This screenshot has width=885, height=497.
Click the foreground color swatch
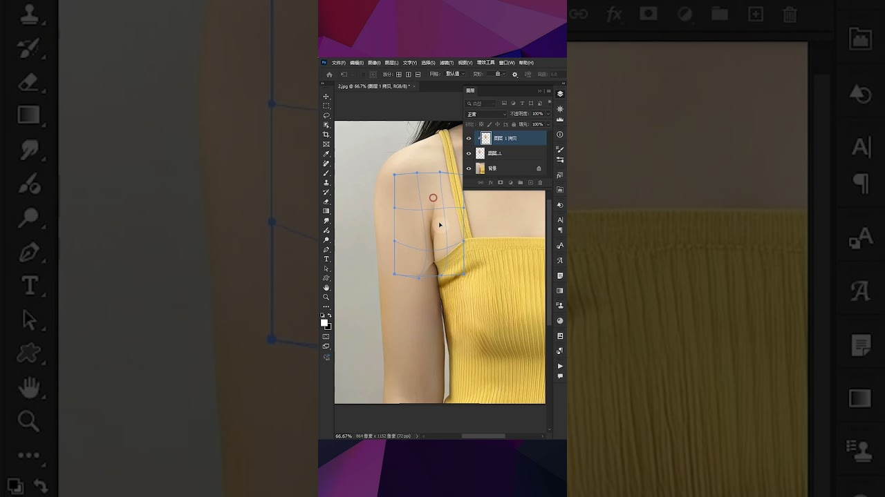pos(324,322)
